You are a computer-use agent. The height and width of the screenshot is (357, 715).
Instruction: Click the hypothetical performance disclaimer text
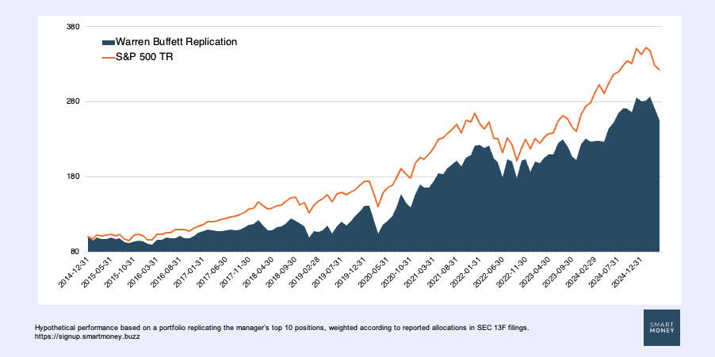(x=282, y=328)
